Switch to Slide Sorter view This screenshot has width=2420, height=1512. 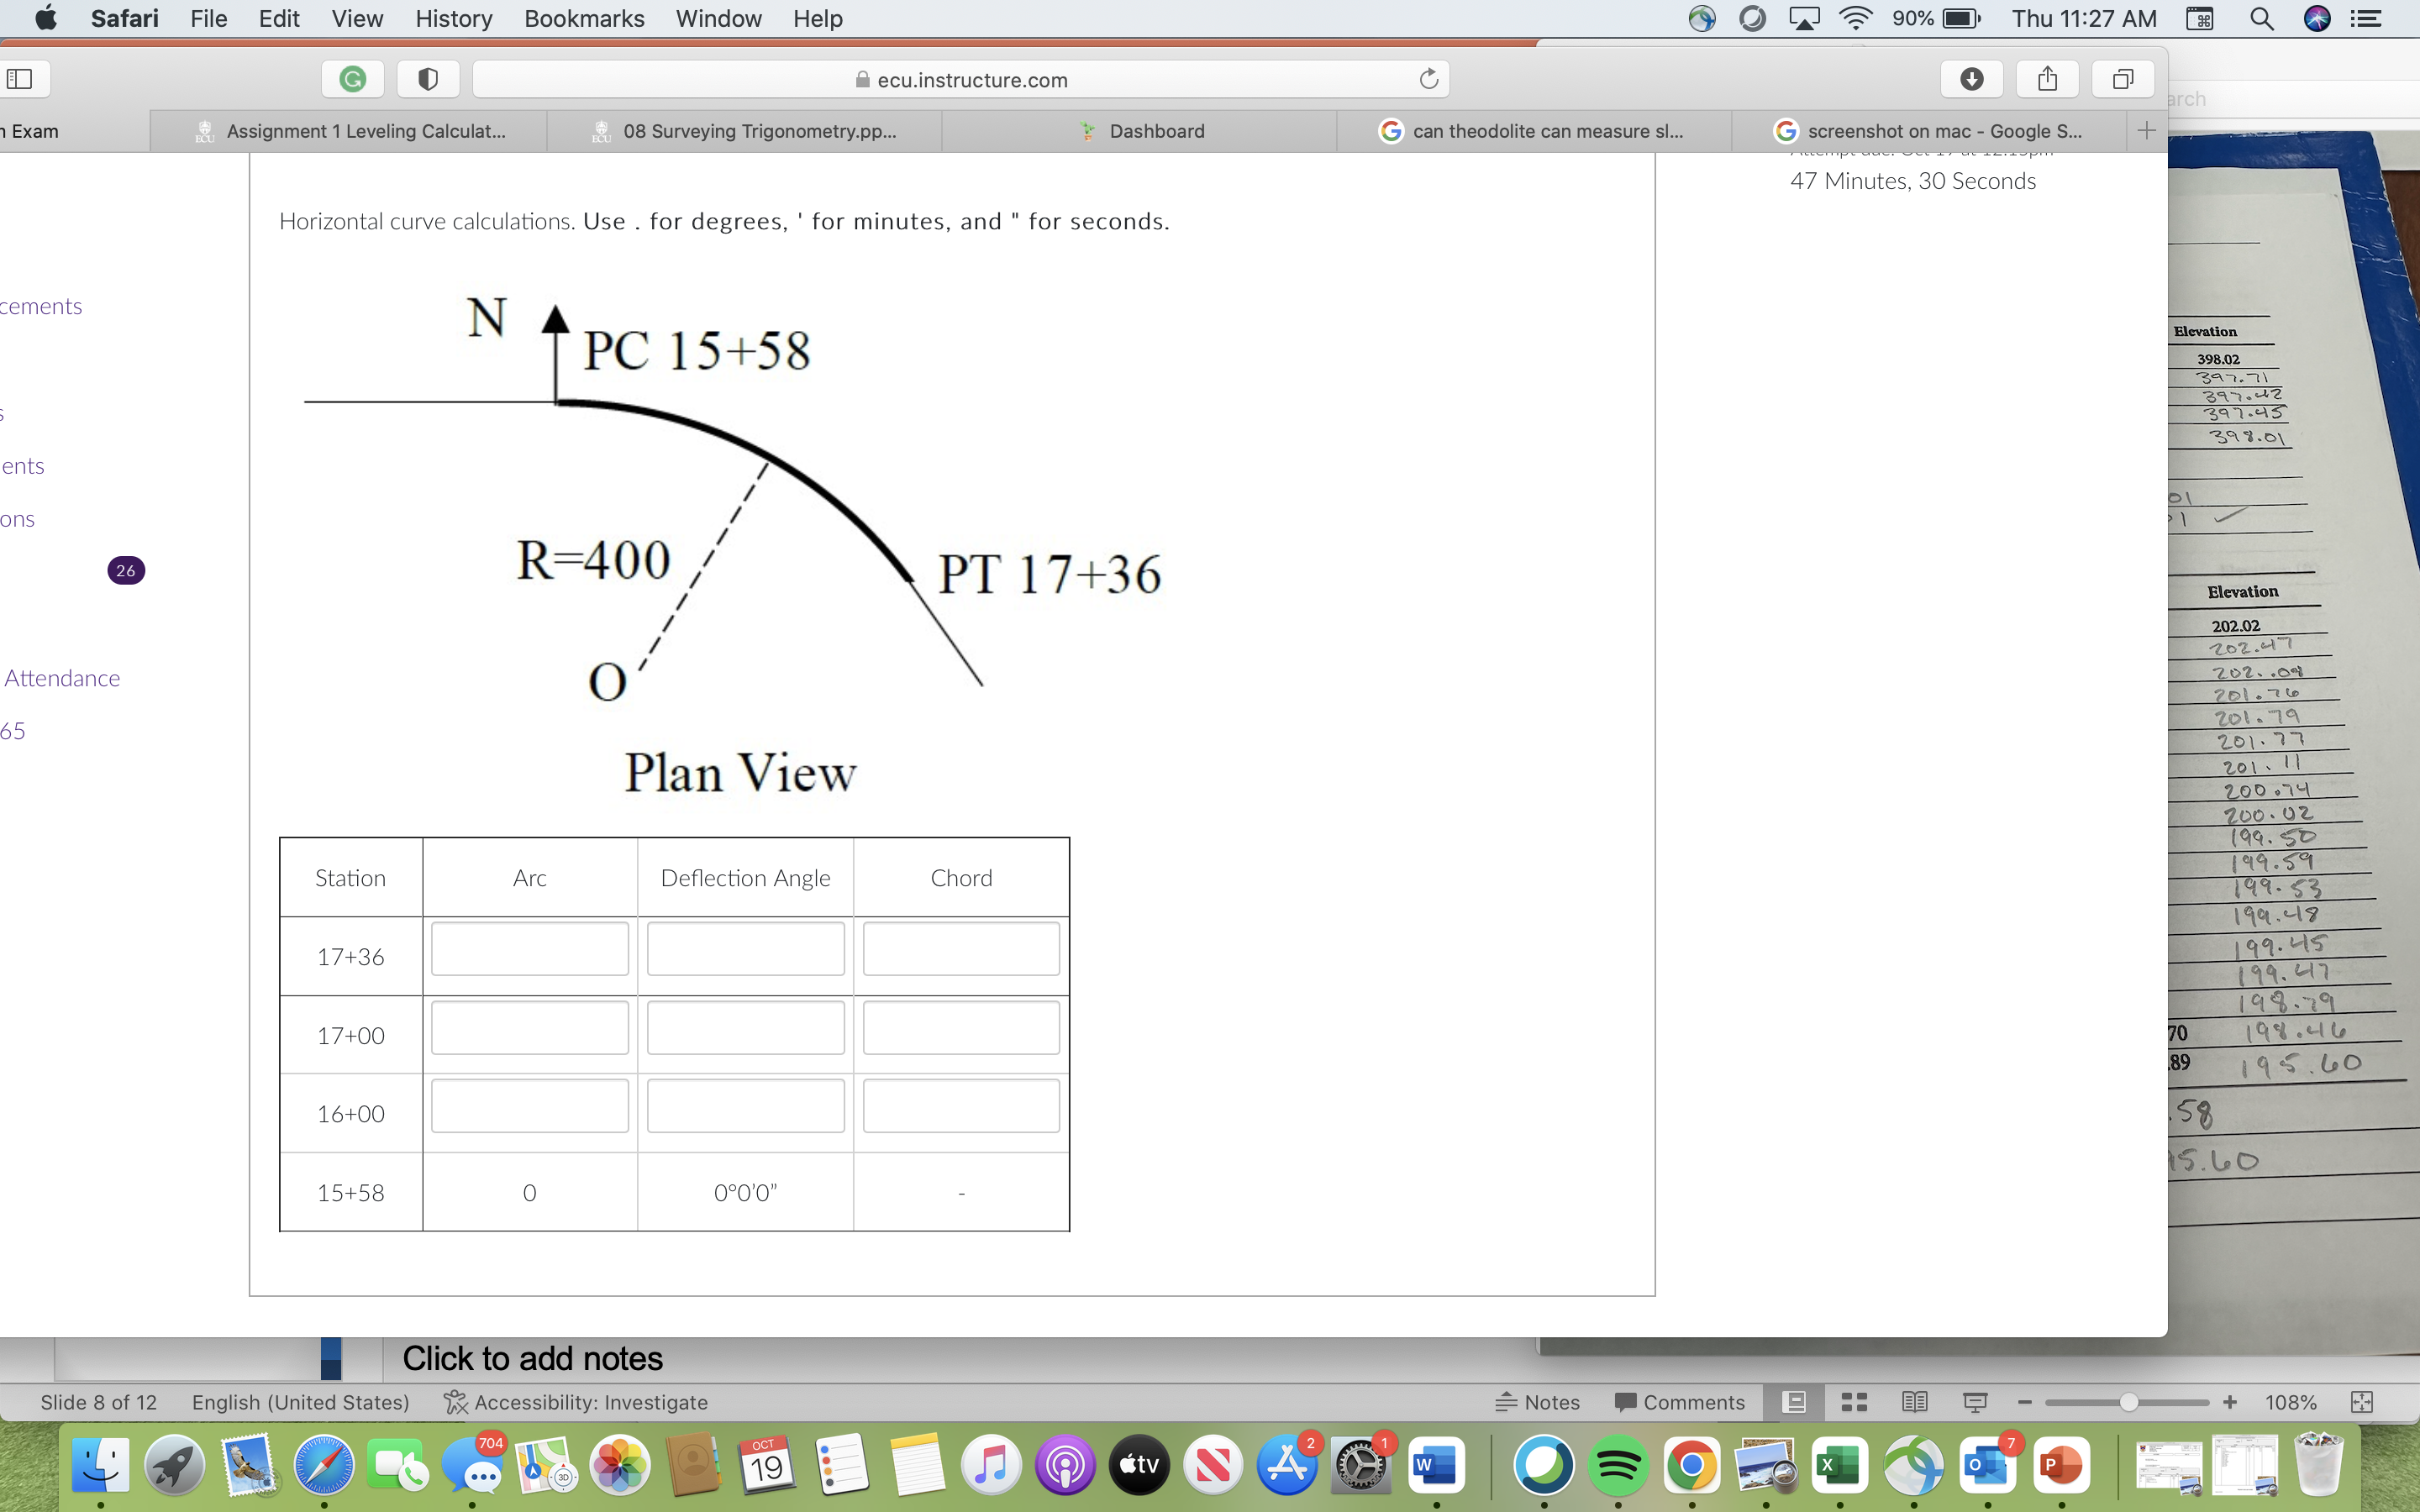(1854, 1402)
